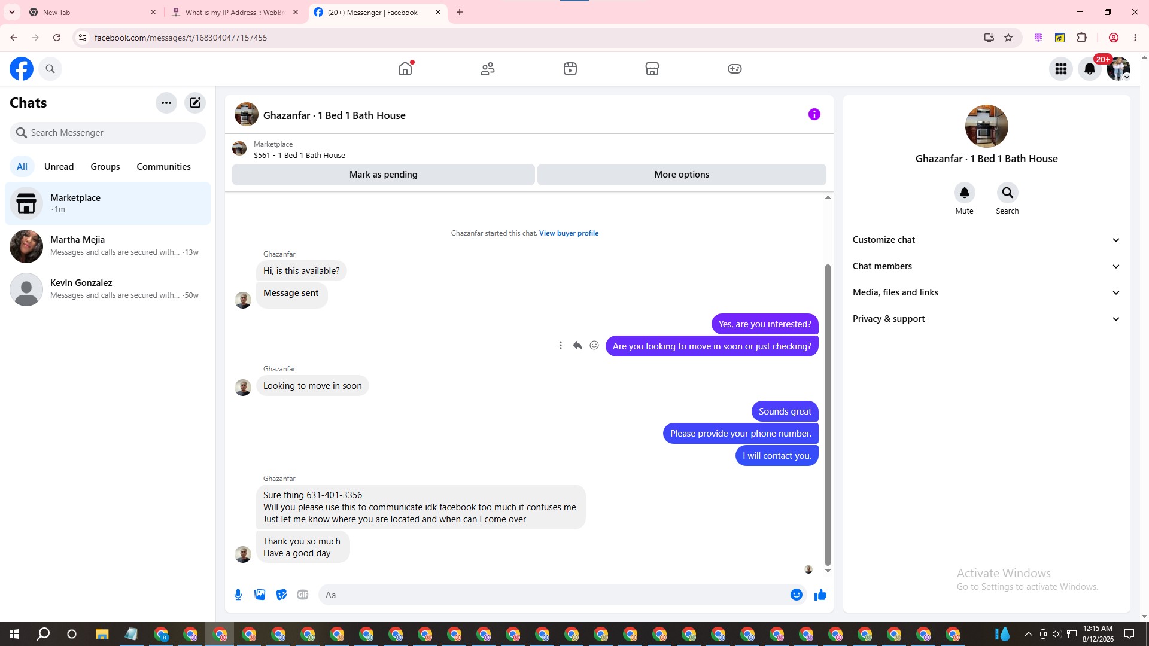Open the Marketplace icon in top navigation
The height and width of the screenshot is (646, 1149).
(652, 69)
